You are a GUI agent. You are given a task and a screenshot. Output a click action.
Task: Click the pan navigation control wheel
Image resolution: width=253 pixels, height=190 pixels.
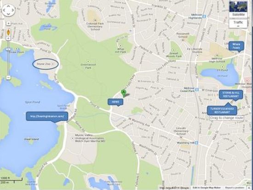coord(8,10)
